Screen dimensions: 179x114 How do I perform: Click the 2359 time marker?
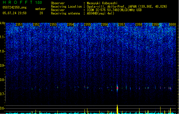(x=155, y=25)
